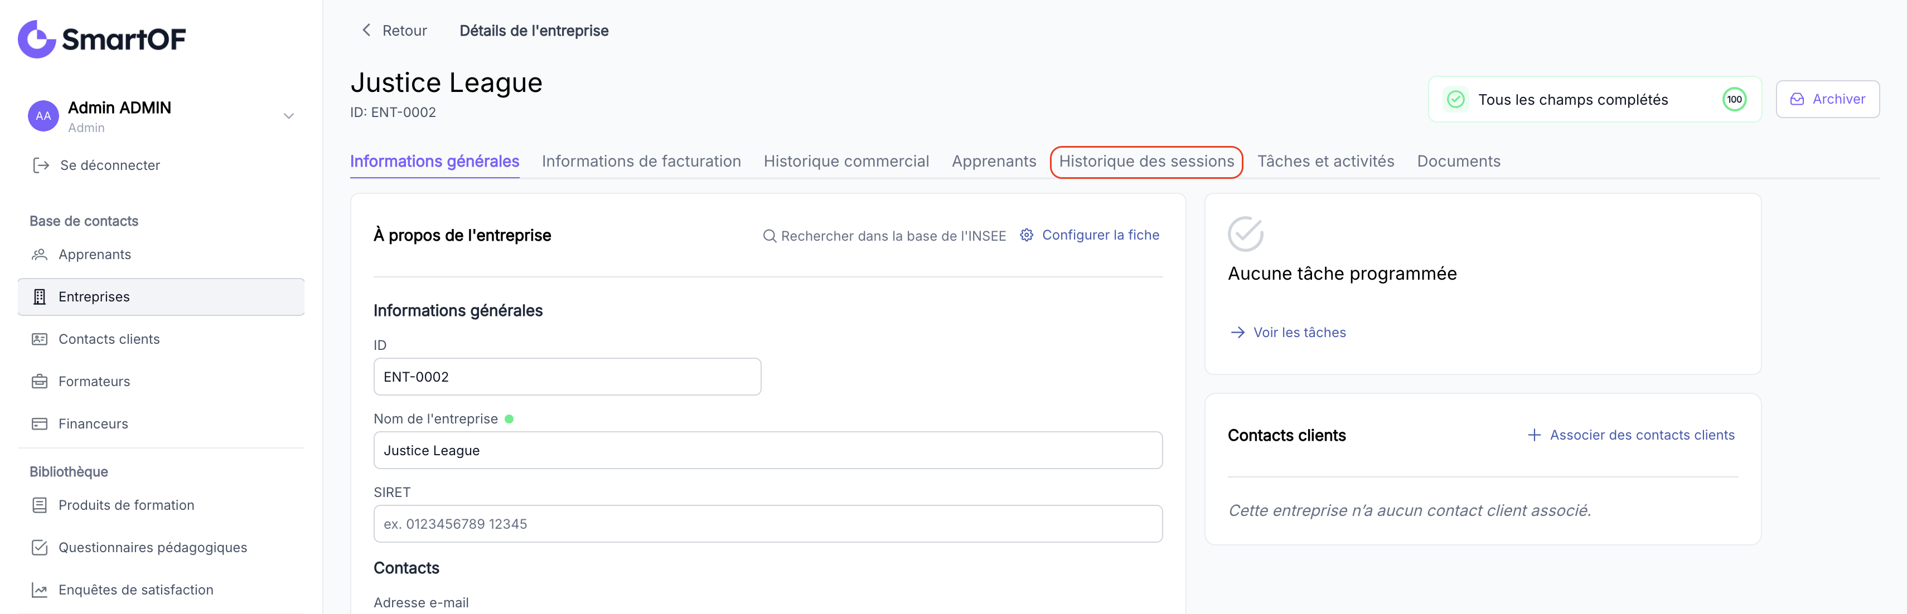Click the Formateurs briefcase icon

pyautogui.click(x=40, y=381)
